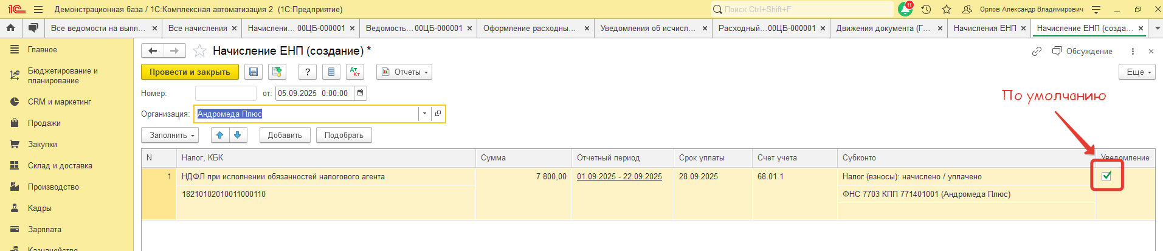1163x251 pixels.
Task: Click the calendar icon next to the date field
Action: 360,93
